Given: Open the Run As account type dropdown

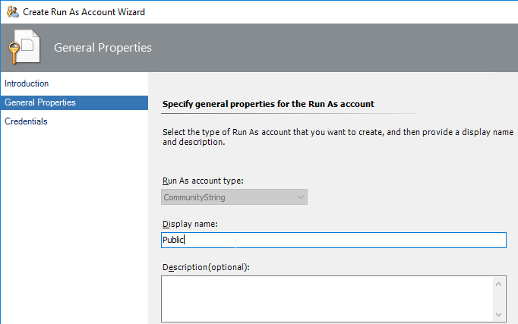Looking at the screenshot, I should [x=234, y=197].
